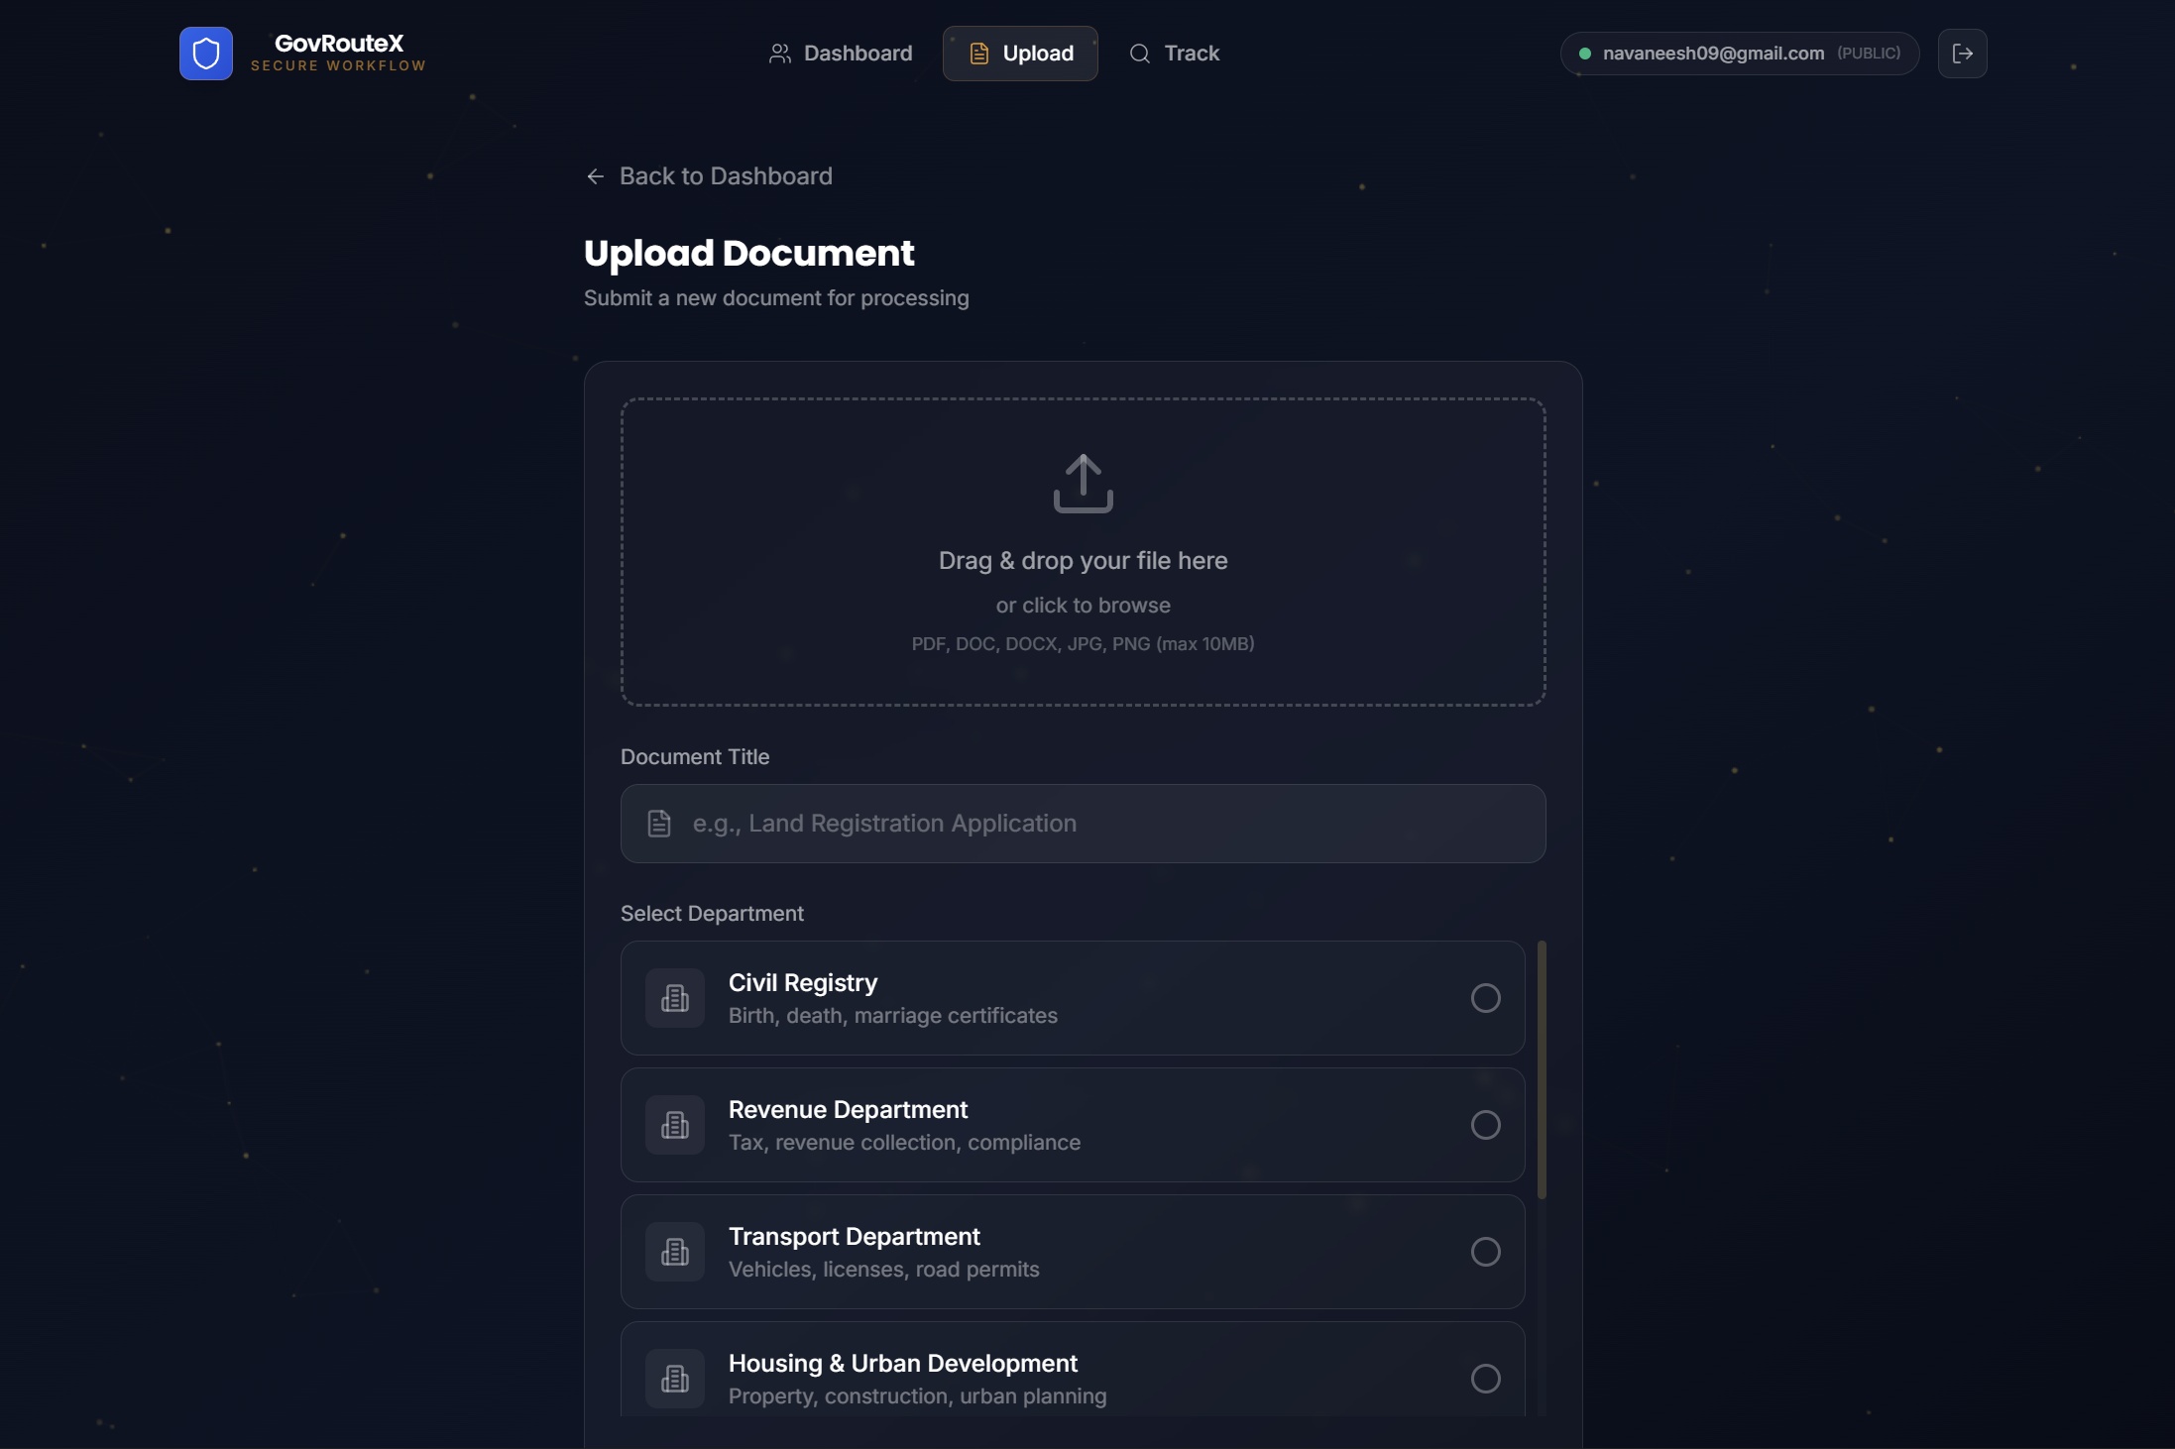
Task: Click the logout icon button
Action: click(1962, 54)
